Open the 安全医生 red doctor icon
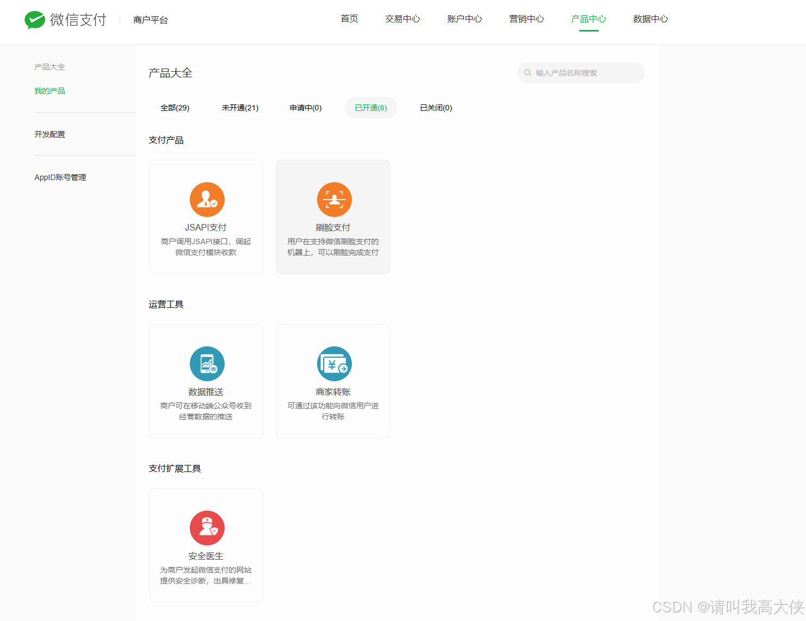 coord(207,528)
